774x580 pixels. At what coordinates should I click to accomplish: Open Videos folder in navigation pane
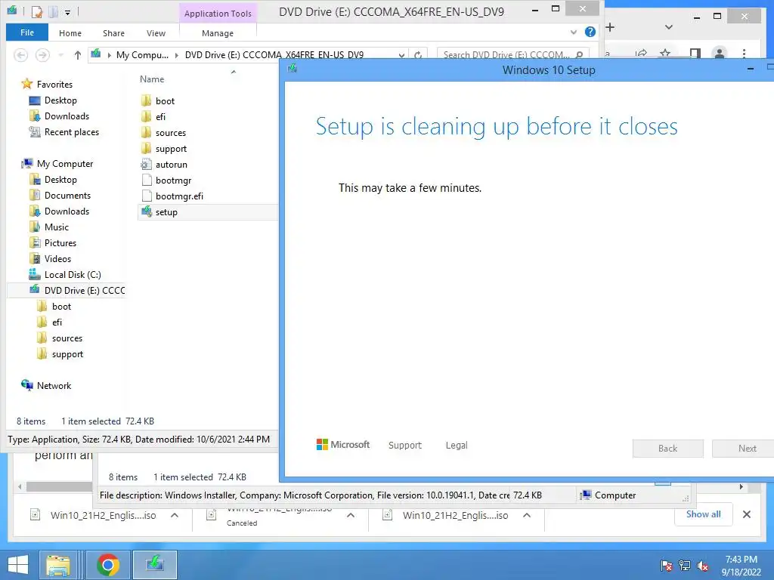[57, 258]
